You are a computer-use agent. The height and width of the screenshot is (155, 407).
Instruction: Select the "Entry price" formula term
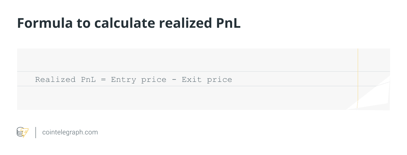[x=139, y=80]
